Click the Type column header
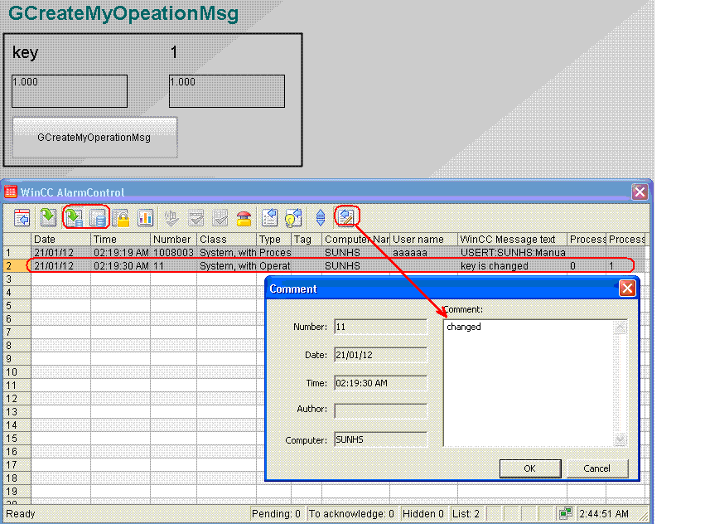This screenshot has height=524, width=705. point(274,239)
